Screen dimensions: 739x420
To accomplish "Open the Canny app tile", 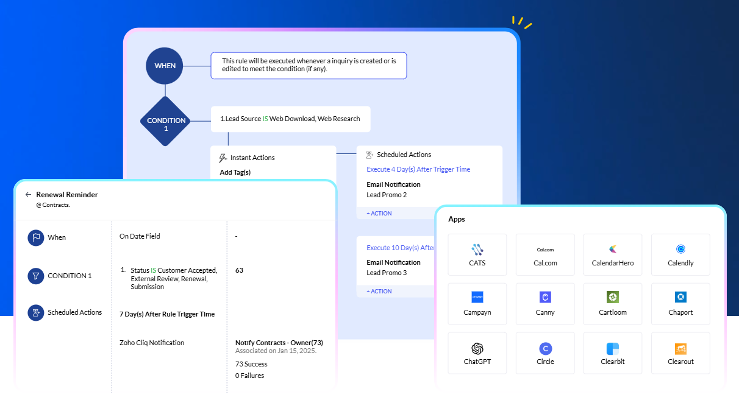I will tap(545, 303).
